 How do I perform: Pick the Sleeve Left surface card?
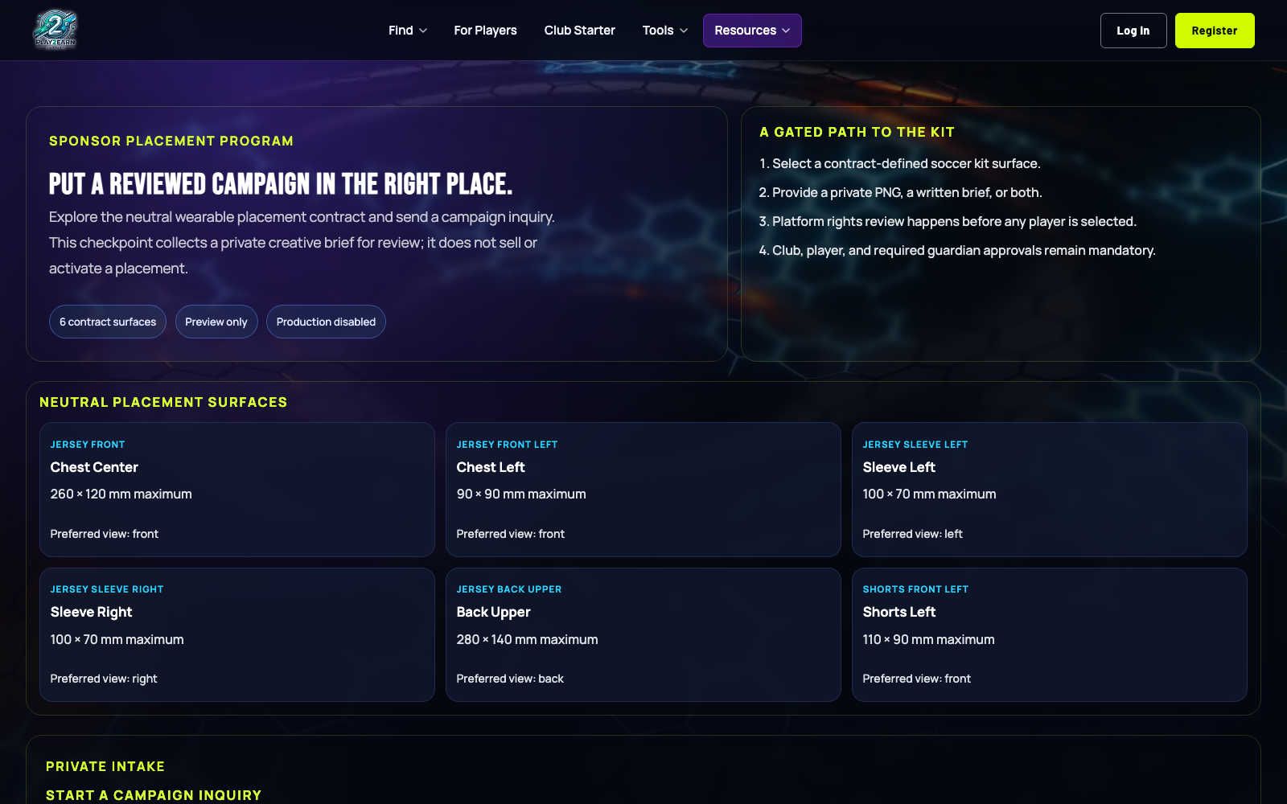coord(1050,490)
